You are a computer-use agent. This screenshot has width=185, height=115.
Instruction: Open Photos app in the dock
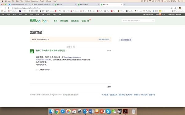coord(68,111)
